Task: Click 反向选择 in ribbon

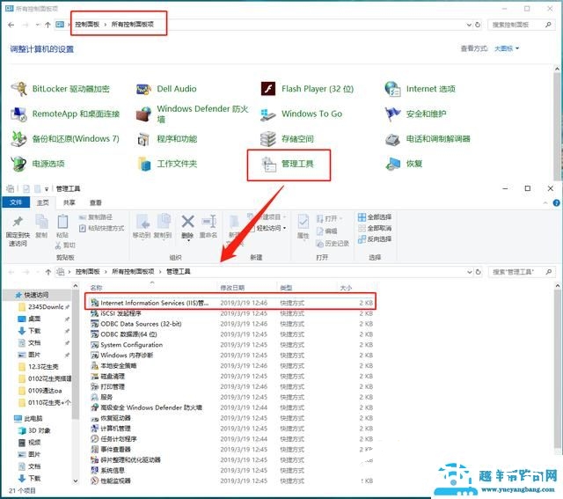Action: [375, 238]
